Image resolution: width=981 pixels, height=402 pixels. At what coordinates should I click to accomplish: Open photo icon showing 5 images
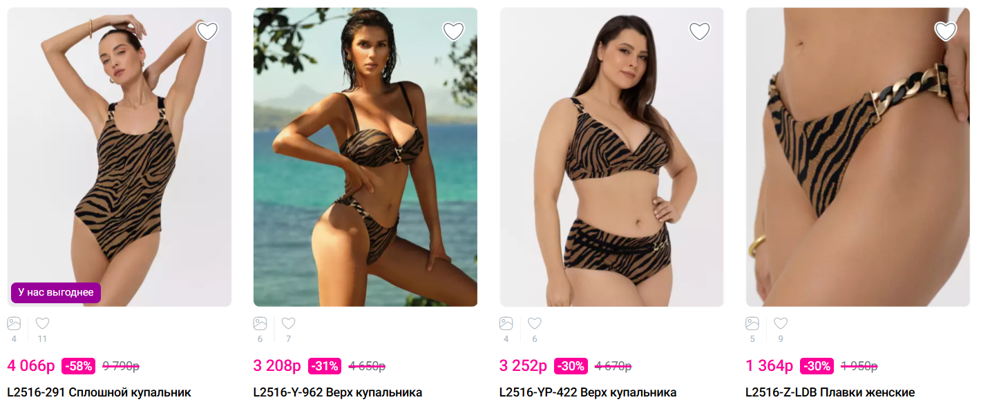752,323
